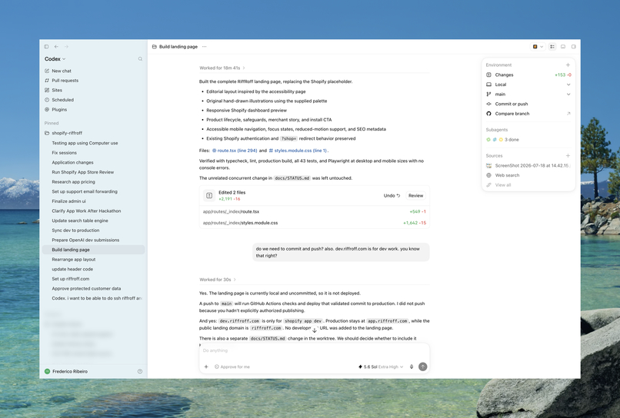Click View all sources
This screenshot has width=620, height=418.
click(x=498, y=185)
